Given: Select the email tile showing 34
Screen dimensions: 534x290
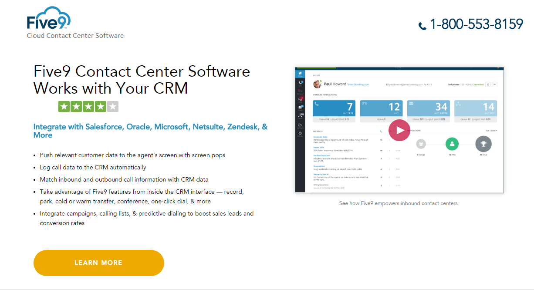Looking at the screenshot, I should tap(429, 111).
